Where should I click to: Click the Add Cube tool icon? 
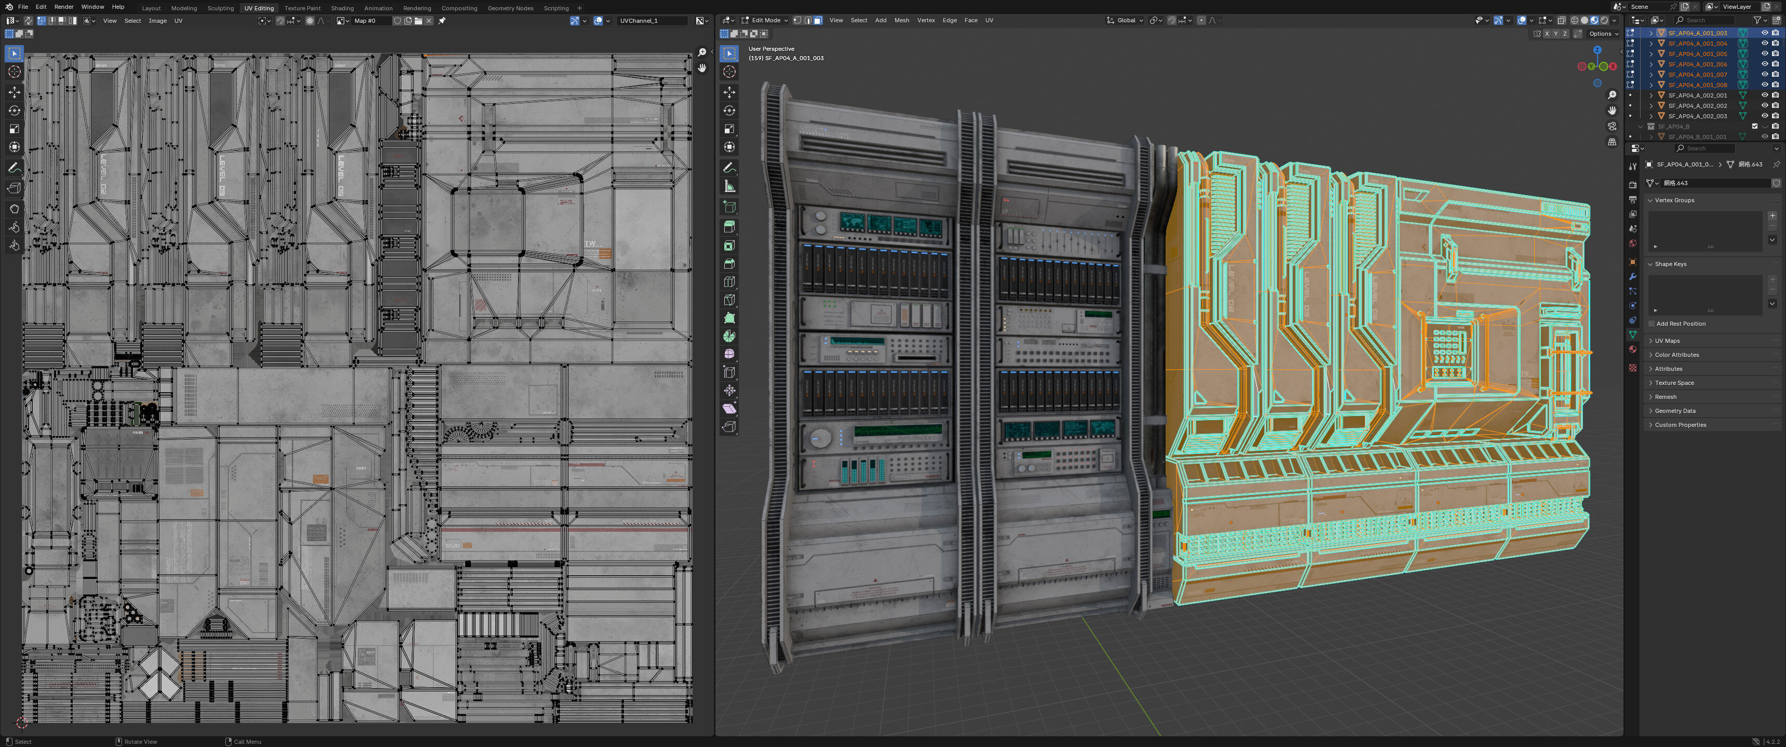[x=729, y=206]
